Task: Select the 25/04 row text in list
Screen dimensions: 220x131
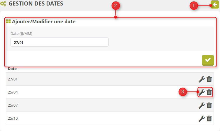Action: 13,92
